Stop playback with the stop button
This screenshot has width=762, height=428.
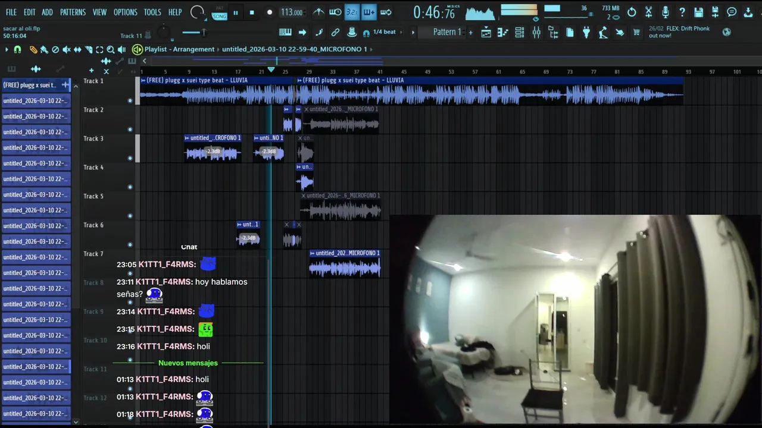(252, 12)
